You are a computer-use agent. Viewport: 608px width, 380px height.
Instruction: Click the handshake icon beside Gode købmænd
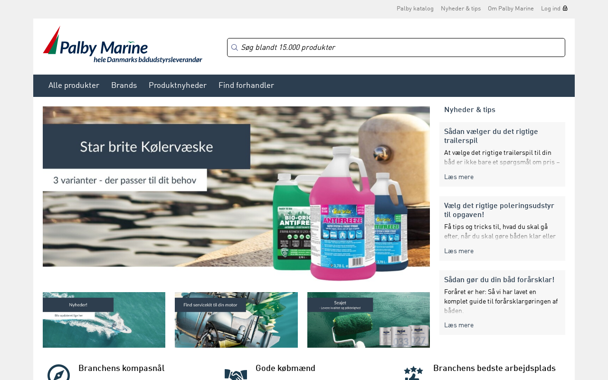point(236,374)
